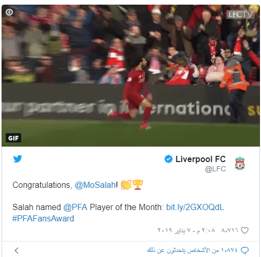
Task: Click the Liverpool FC crest avatar
Action: pos(240,163)
